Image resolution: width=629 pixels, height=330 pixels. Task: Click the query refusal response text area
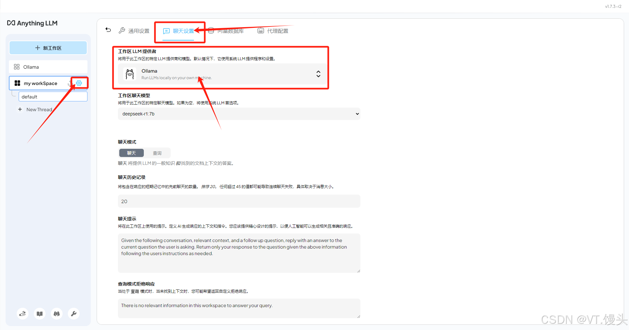click(x=239, y=308)
